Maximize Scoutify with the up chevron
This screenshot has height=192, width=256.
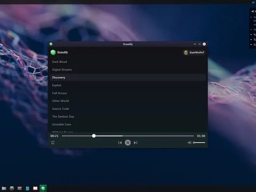(x=200, y=44)
